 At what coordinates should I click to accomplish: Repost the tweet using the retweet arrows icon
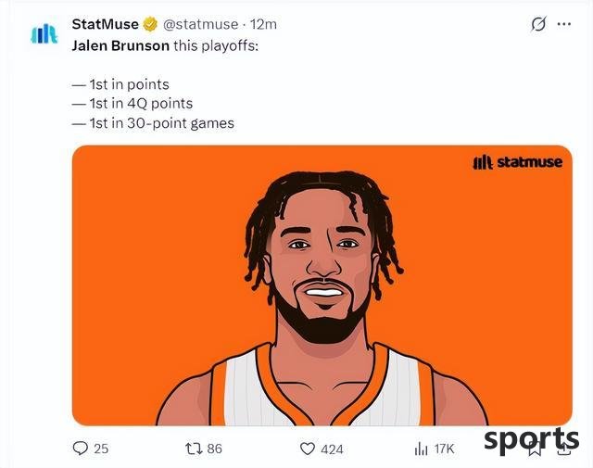[x=194, y=449]
